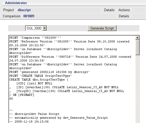The image size is (146, 123).
Task: Open the 081009 comparison link
Action: pyautogui.click(x=29, y=16)
